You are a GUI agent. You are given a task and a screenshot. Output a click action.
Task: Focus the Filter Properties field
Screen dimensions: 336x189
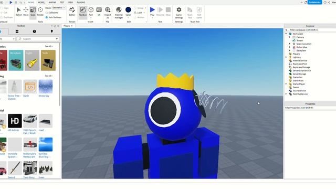pyautogui.click(x=310, y=108)
